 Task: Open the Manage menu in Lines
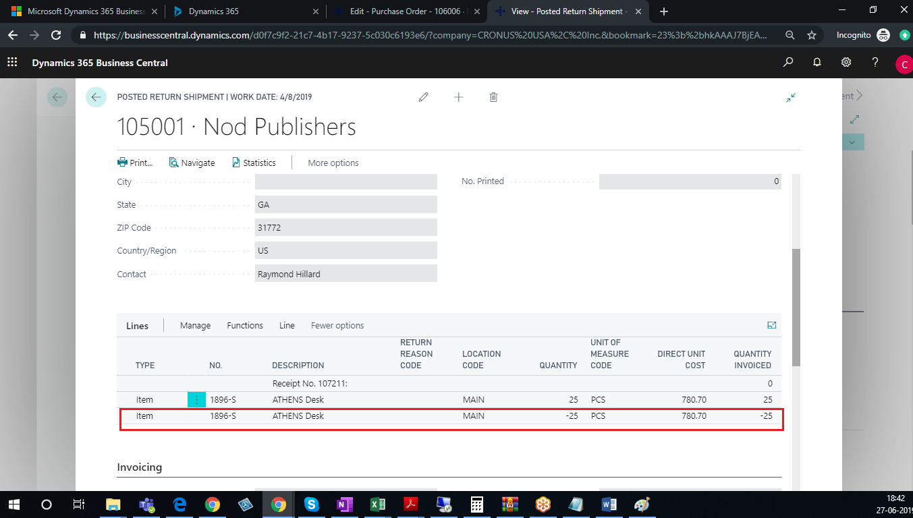(x=195, y=325)
